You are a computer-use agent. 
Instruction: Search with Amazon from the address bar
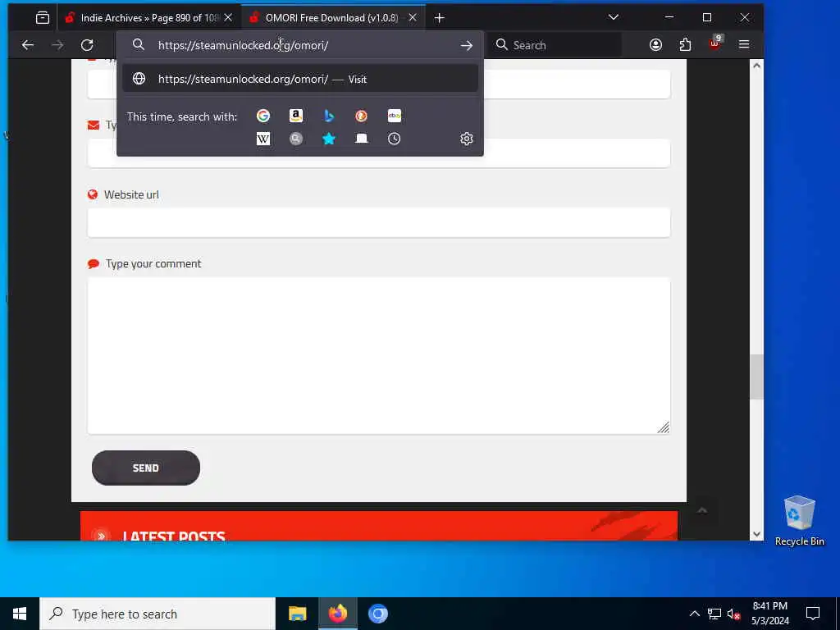click(x=295, y=116)
